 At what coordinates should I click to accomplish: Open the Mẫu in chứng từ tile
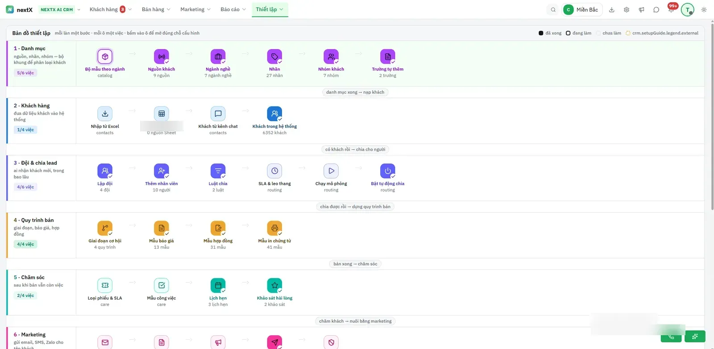pos(274,234)
